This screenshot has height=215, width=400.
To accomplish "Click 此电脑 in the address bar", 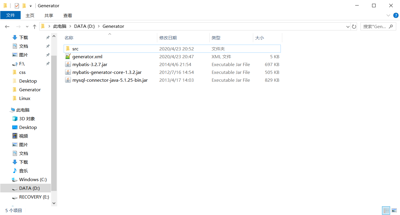I will point(60,26).
